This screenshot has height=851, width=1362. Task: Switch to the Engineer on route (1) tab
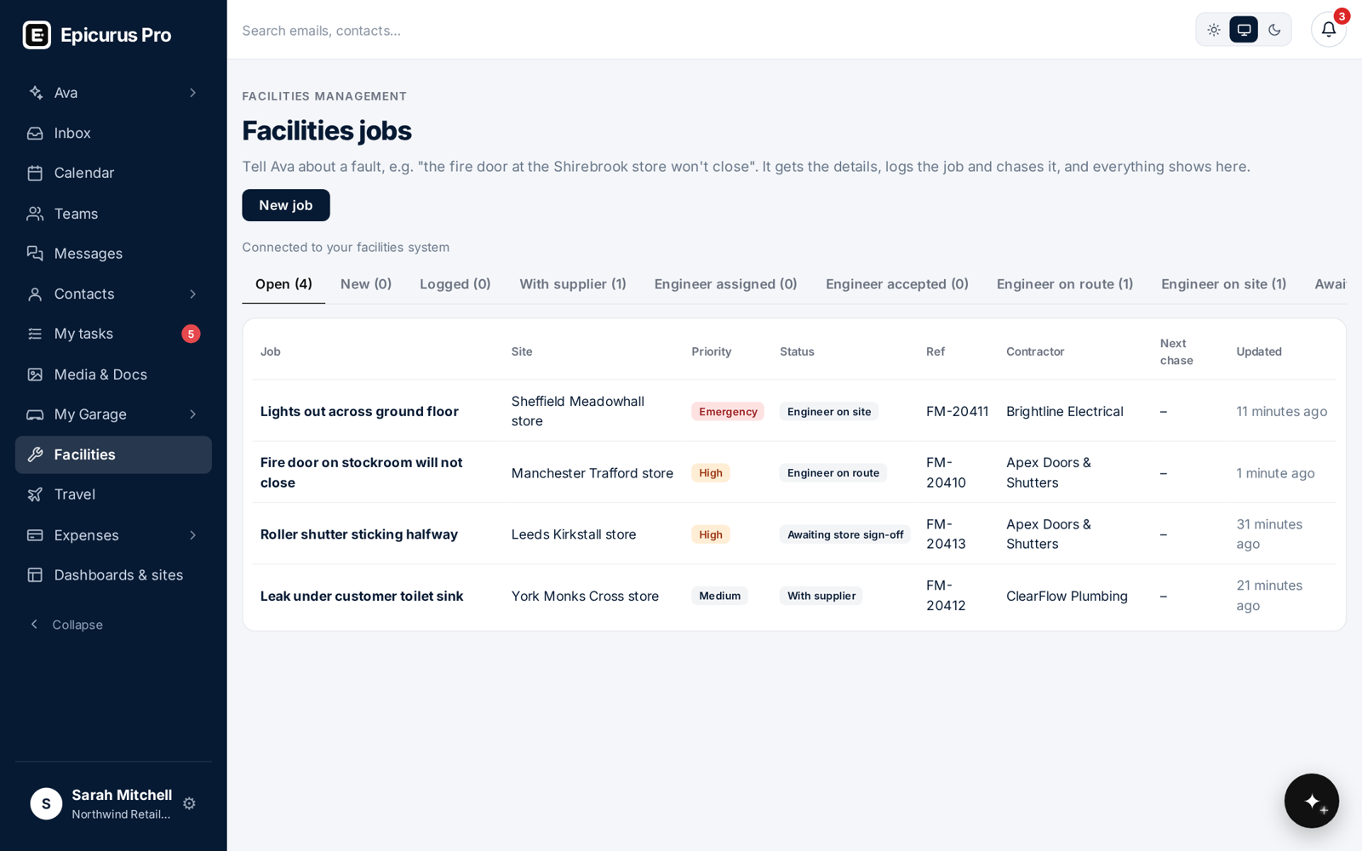[1065, 284]
